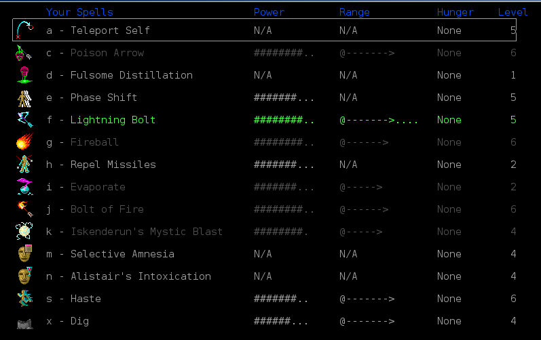Screen dimensions: 541x340
Task: Click the Lightning Bolt green power bar
Action: click(284, 120)
